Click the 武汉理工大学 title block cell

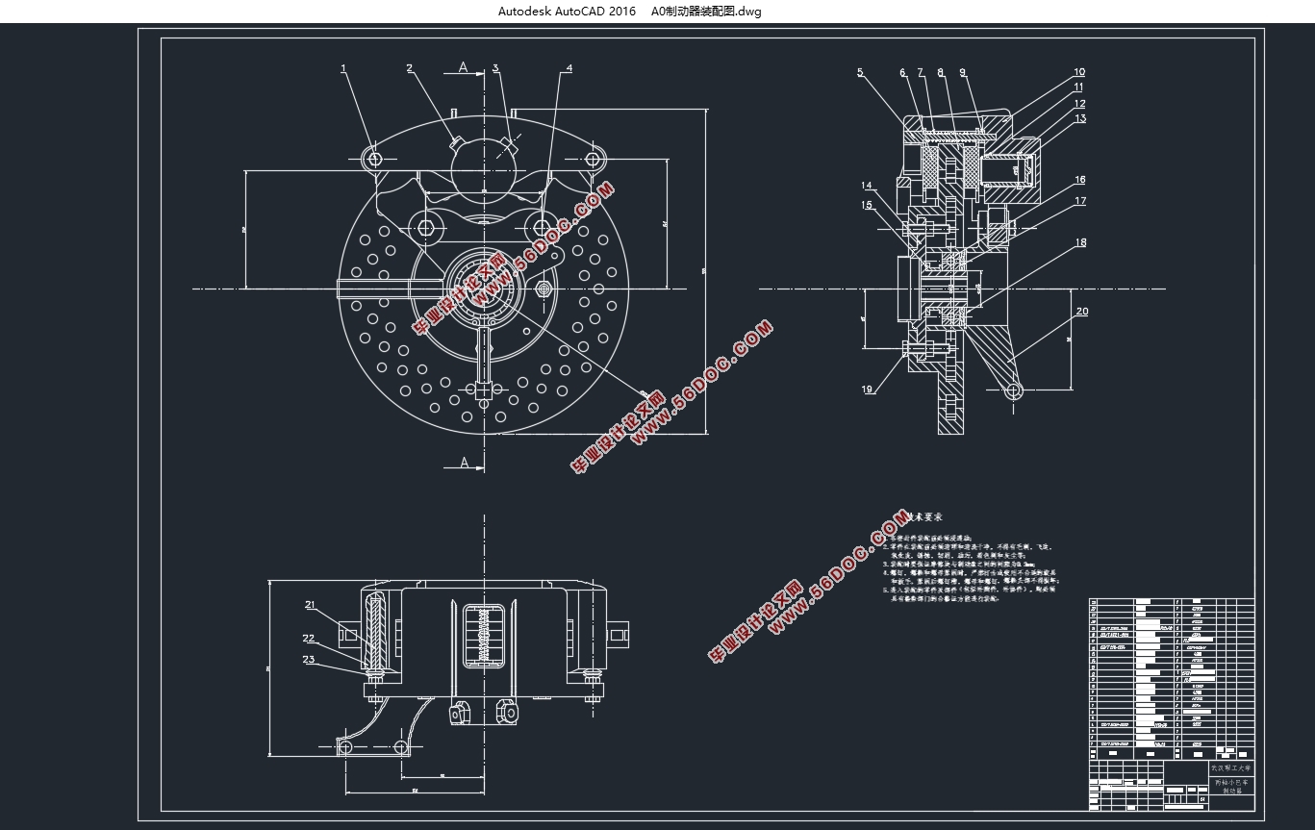pyautogui.click(x=1231, y=768)
